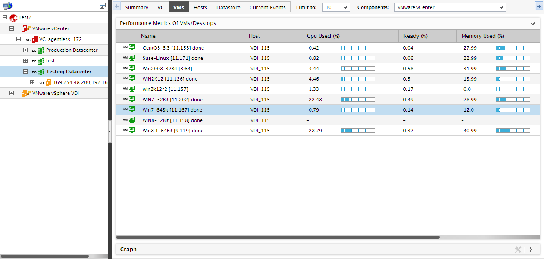Click the VM icon for win2k12r2
Screen dimensions: 544x259
pyautogui.click(x=132, y=89)
